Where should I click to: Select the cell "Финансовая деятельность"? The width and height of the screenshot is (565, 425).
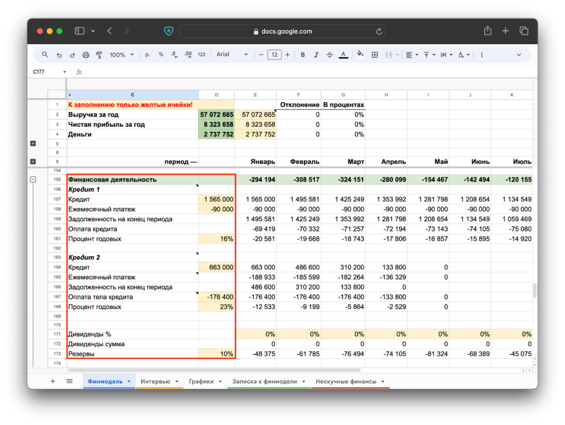click(133, 180)
